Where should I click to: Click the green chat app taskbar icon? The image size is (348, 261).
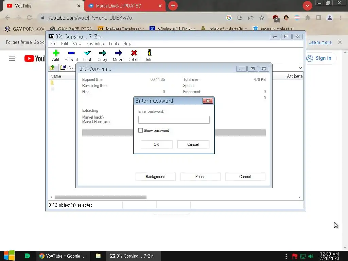click(x=27, y=256)
